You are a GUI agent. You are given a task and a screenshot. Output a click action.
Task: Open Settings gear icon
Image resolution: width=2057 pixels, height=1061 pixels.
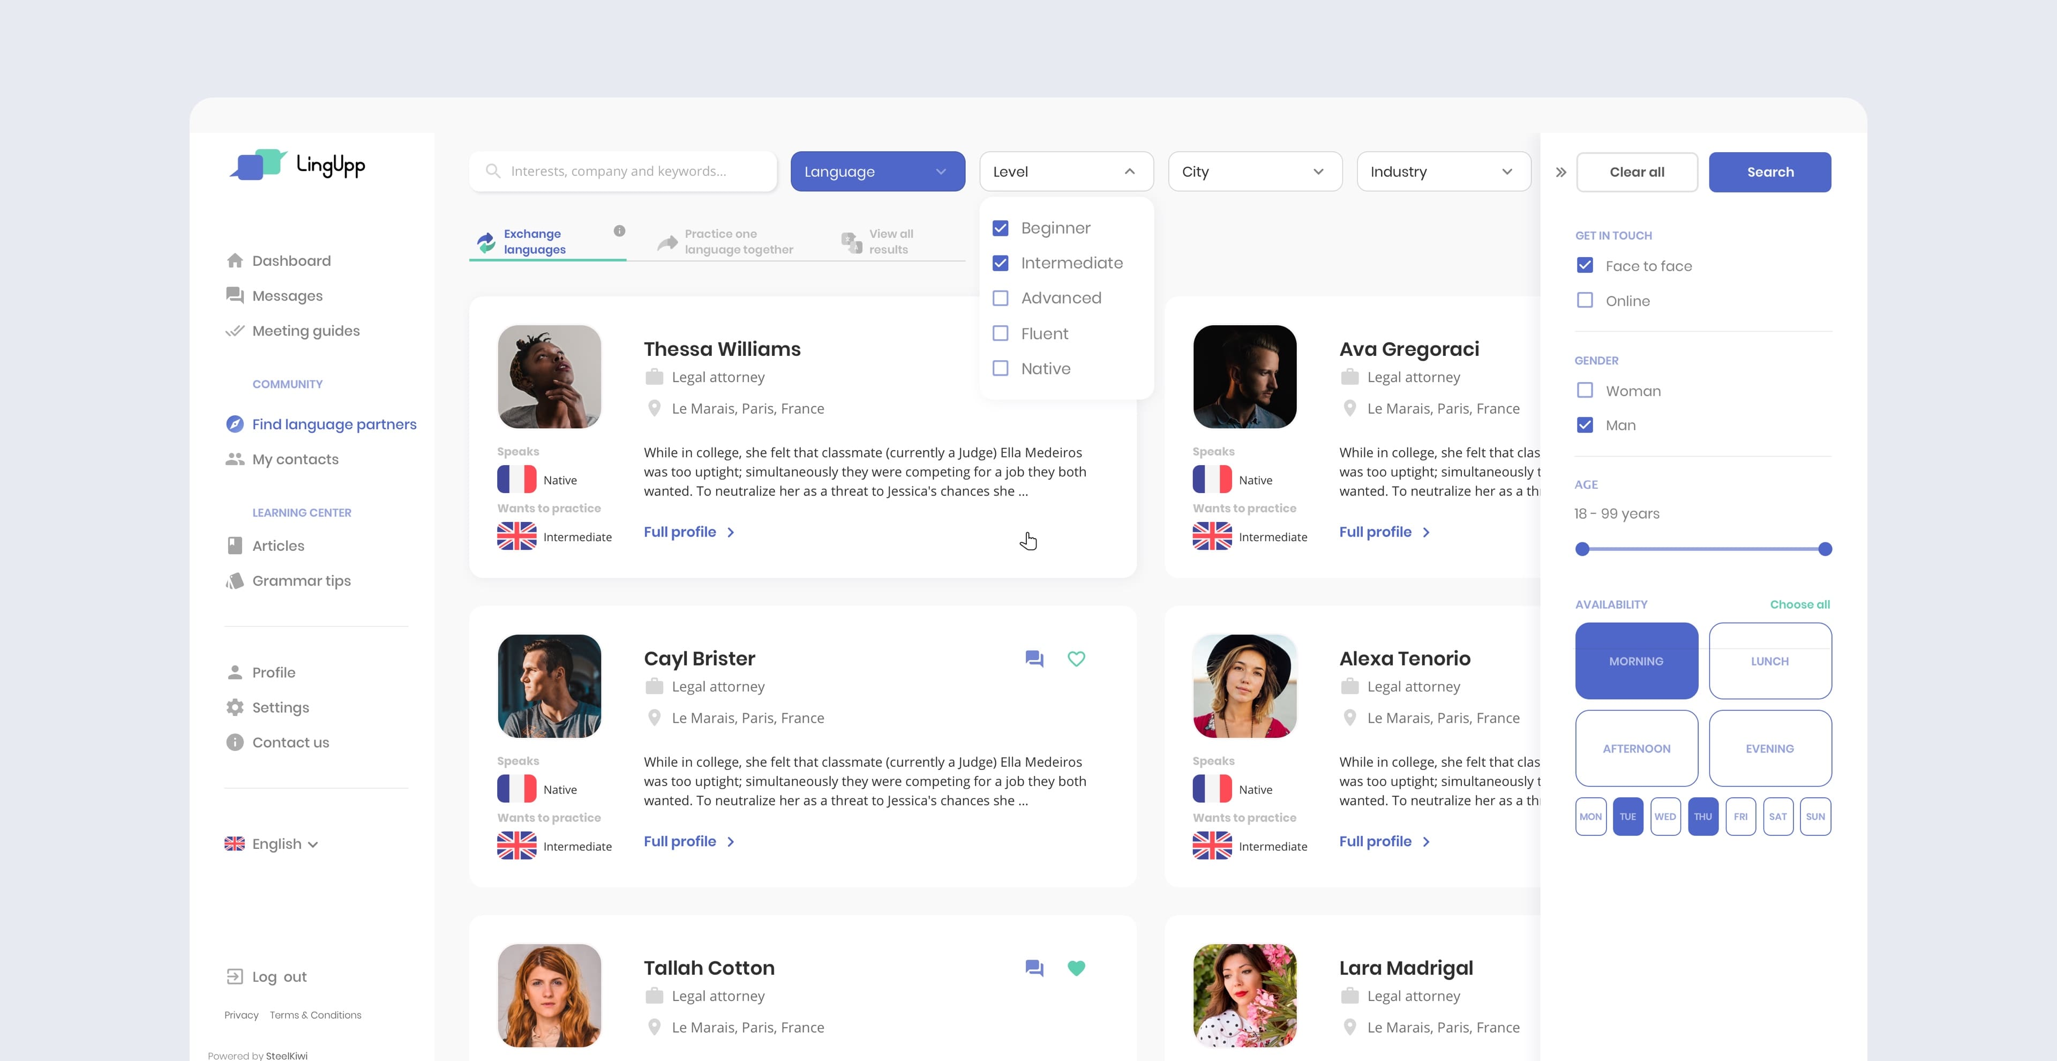(x=235, y=708)
